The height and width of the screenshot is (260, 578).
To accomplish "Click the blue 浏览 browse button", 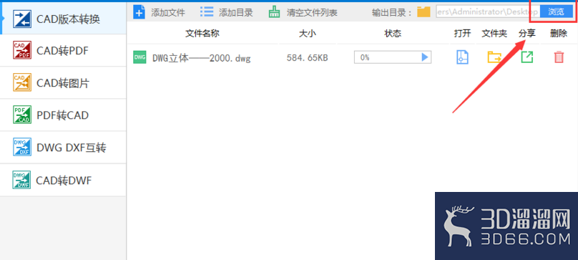I will pyautogui.click(x=556, y=11).
